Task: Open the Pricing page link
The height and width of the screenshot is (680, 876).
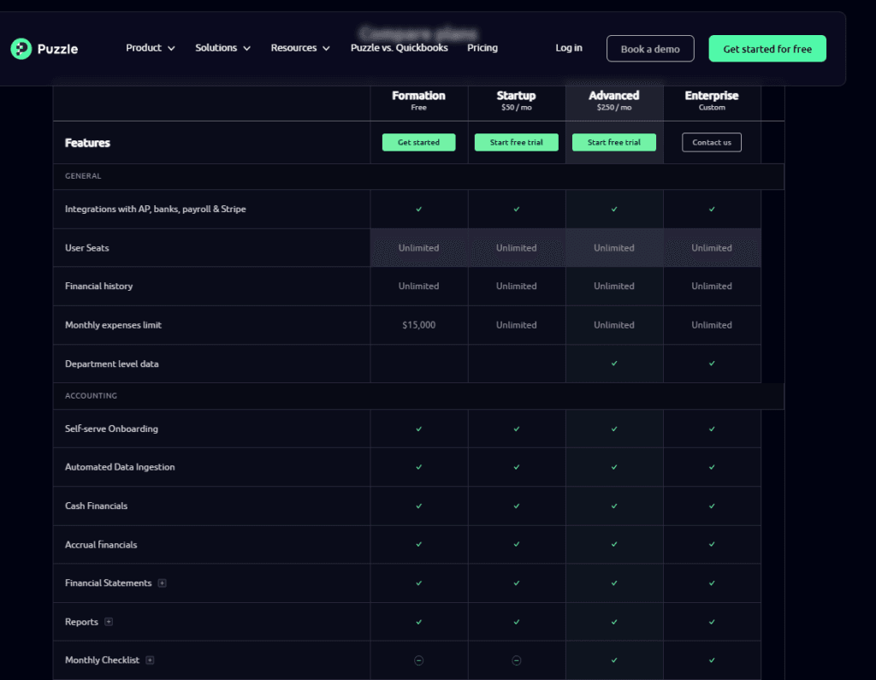Action: [482, 48]
